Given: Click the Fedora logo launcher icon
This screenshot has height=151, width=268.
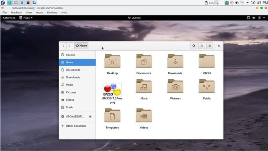Looking at the screenshot, I should point(3,3).
